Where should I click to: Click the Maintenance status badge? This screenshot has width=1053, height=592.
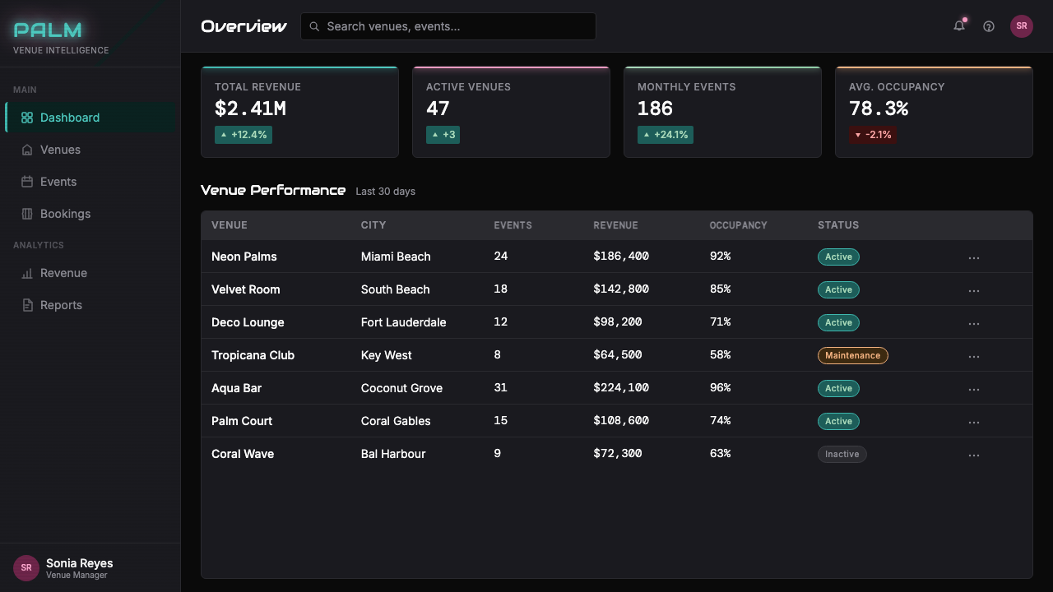pyautogui.click(x=852, y=355)
